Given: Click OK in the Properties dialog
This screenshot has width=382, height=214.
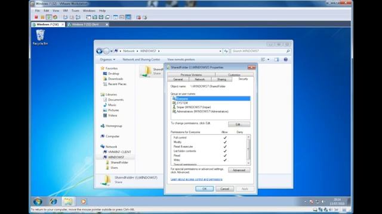Looking at the screenshot, I should point(204,189).
